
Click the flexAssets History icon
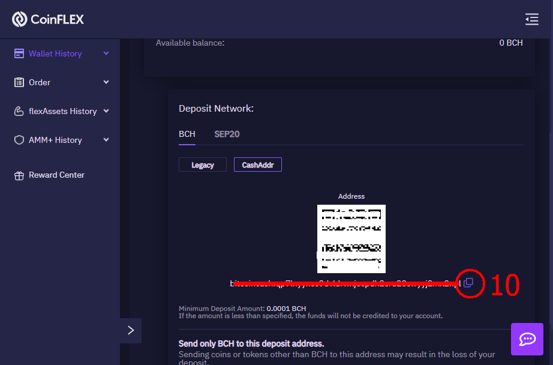pyautogui.click(x=19, y=111)
